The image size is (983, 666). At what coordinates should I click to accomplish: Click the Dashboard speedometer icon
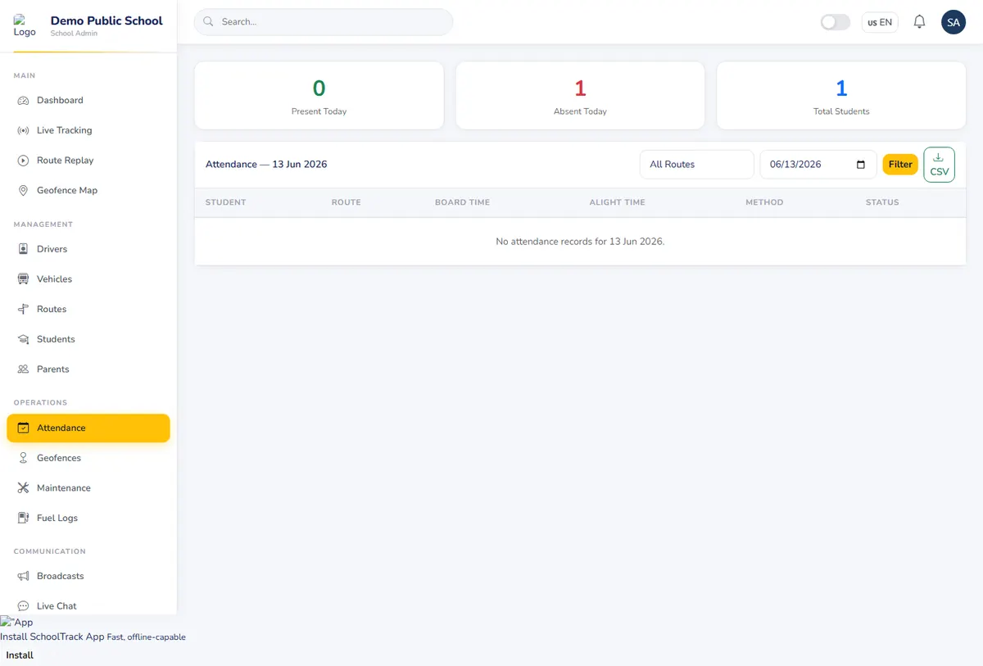23,101
